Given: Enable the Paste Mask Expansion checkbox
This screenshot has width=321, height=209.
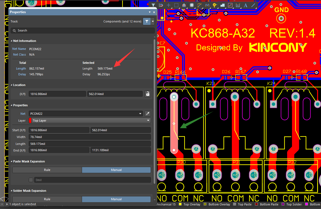Looking at the screenshot, I should coord(31,180).
